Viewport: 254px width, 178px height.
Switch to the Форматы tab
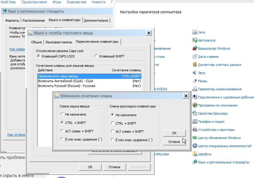point(12,21)
